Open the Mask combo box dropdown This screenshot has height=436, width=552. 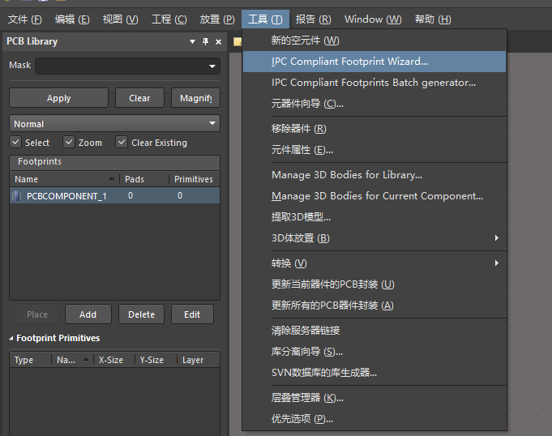point(212,66)
